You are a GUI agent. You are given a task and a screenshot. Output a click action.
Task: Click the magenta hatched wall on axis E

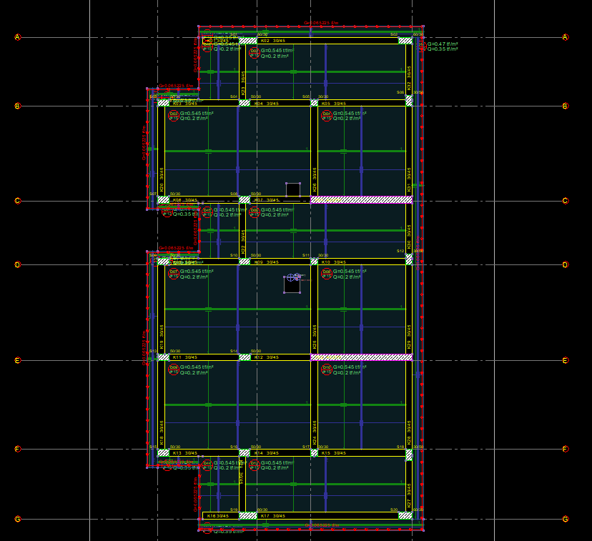361,357
